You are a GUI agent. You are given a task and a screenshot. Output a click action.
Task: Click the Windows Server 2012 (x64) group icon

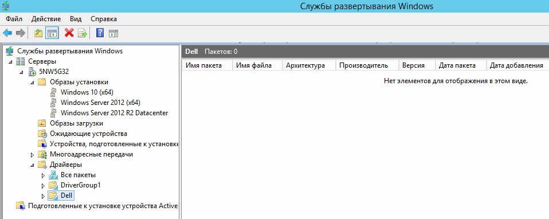coord(53,103)
